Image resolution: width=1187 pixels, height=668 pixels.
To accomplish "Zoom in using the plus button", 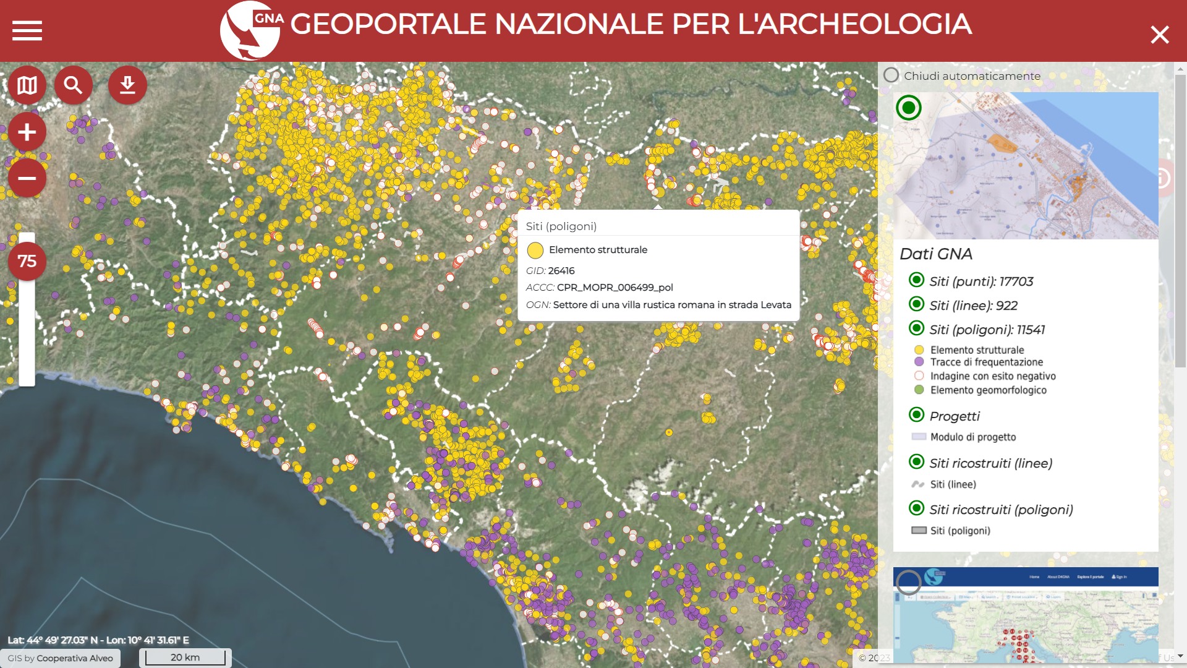I will (x=26, y=132).
